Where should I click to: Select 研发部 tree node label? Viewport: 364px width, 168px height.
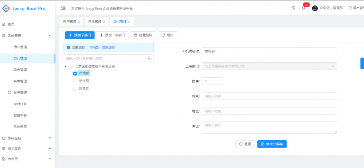coord(84,81)
